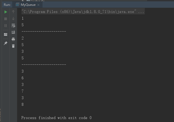
Task: Click the Stop process square icon
Action: click(x=6, y=19)
